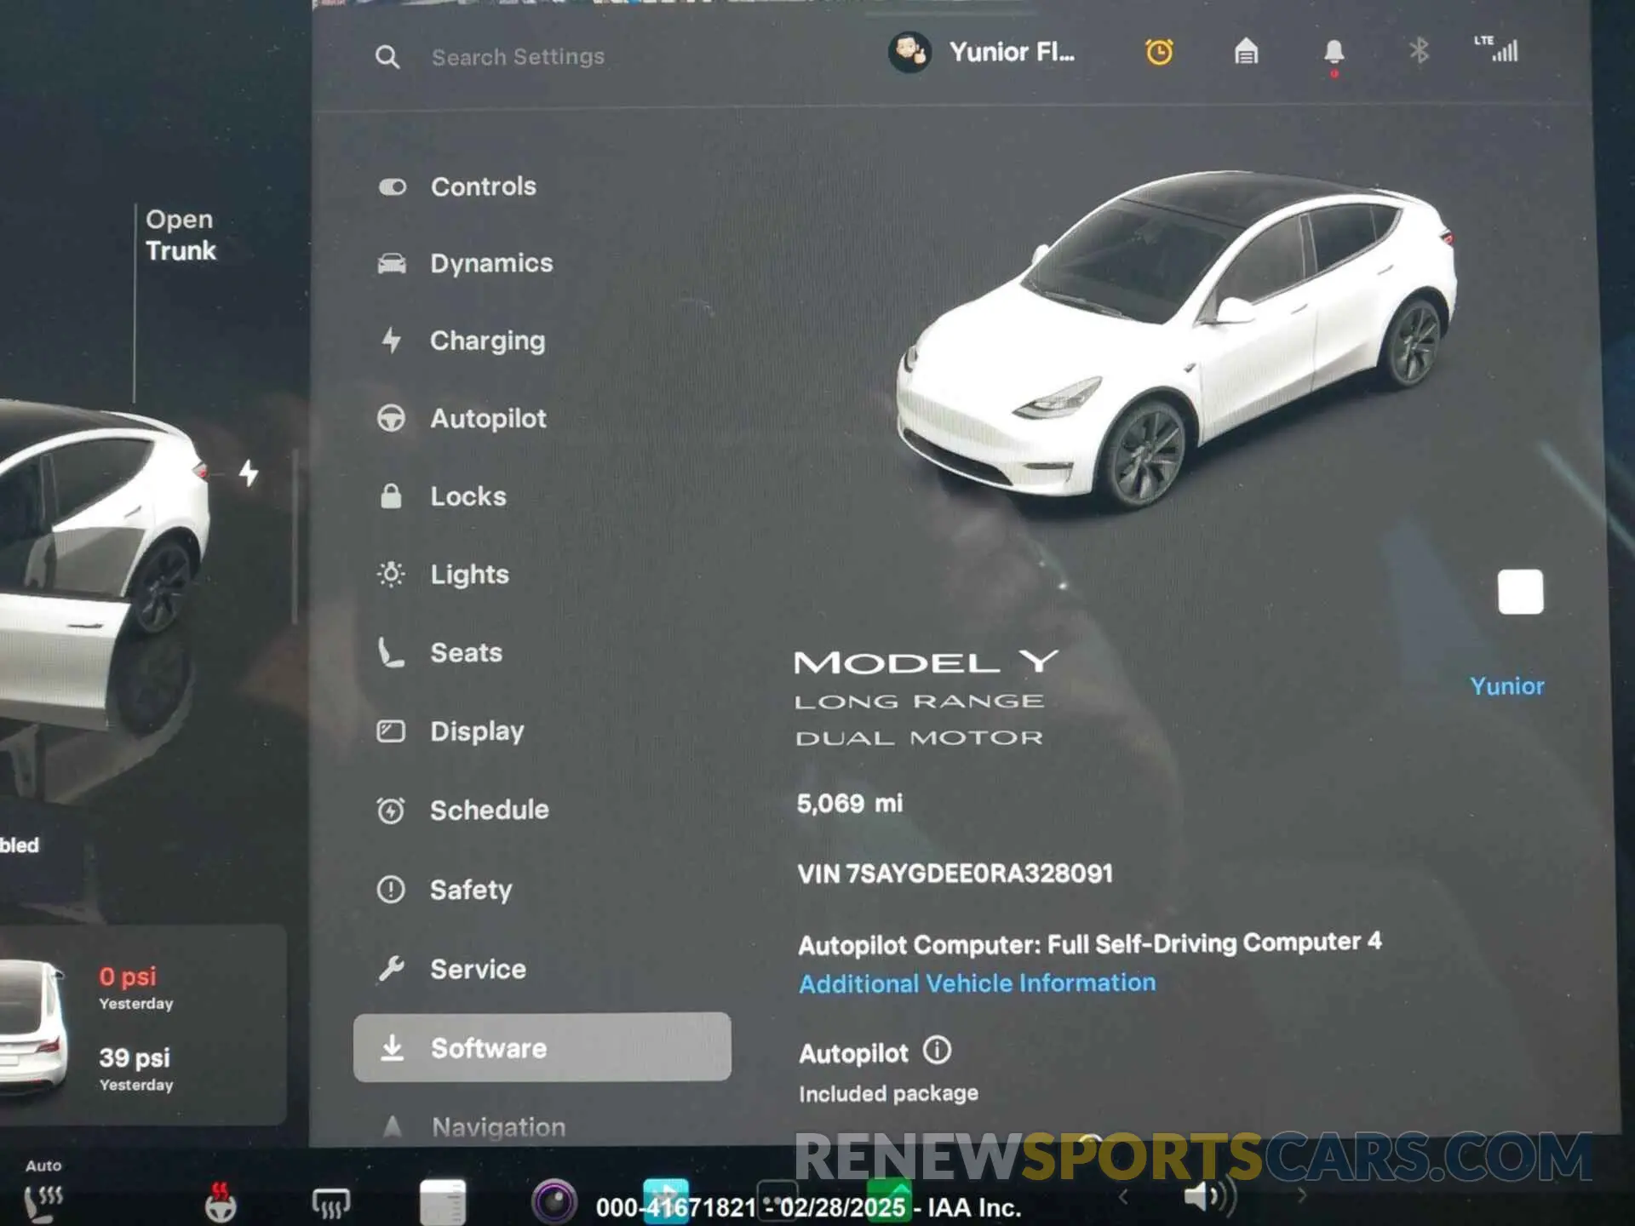Open the HomeLink garage icon
Screen dimensions: 1635x1226
(1246, 52)
